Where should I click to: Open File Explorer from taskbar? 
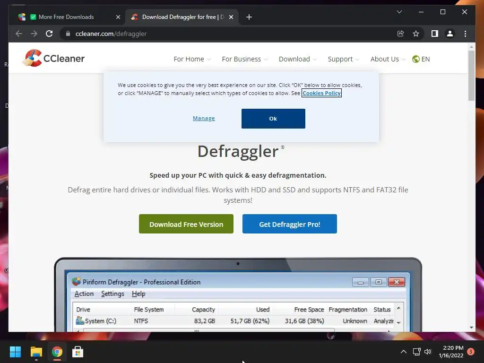pos(36,352)
